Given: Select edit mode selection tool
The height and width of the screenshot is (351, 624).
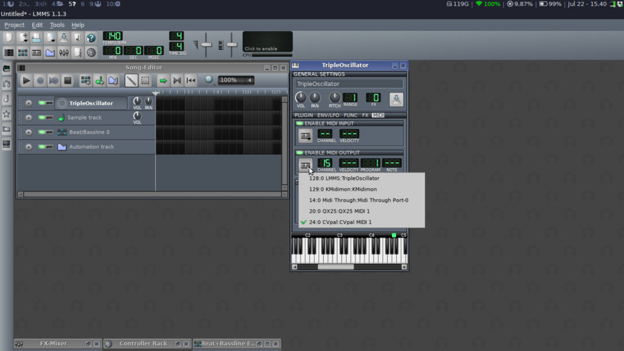Looking at the screenshot, I should tap(145, 81).
